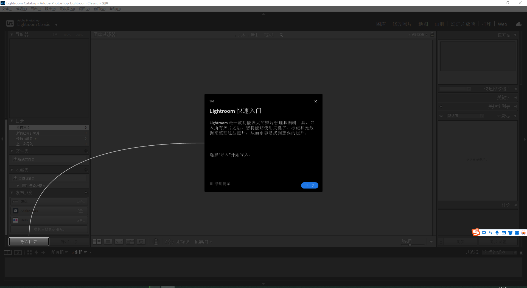Toggle sort direction with the AZ icon
Viewport: 527px width, 288px height.
point(169,242)
